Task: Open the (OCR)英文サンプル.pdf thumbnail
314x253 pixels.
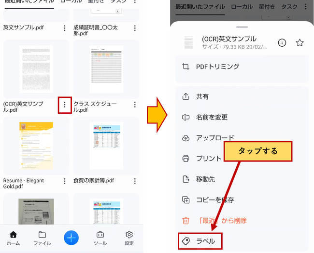Action: click(36, 69)
